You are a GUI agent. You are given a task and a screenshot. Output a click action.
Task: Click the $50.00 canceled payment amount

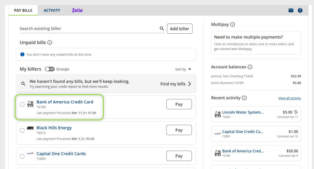click(292, 151)
